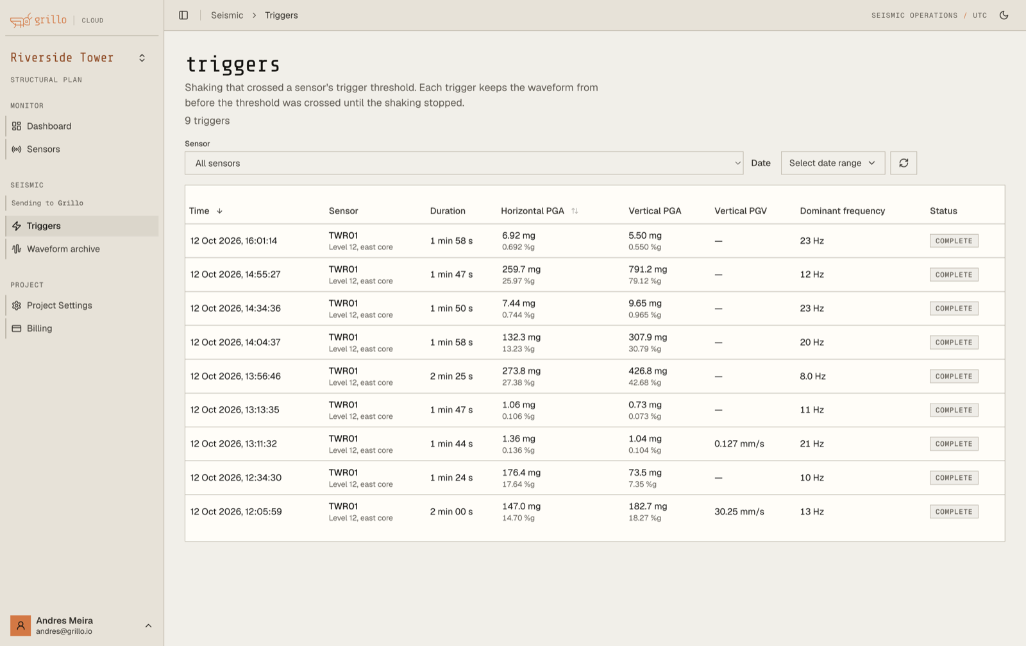Click the 1 min 50 s duration
This screenshot has width=1026, height=646.
[451, 309]
